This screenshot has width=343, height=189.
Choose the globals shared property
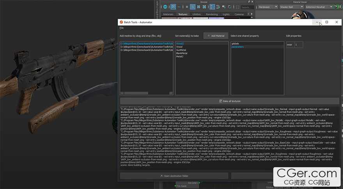tap(236, 44)
